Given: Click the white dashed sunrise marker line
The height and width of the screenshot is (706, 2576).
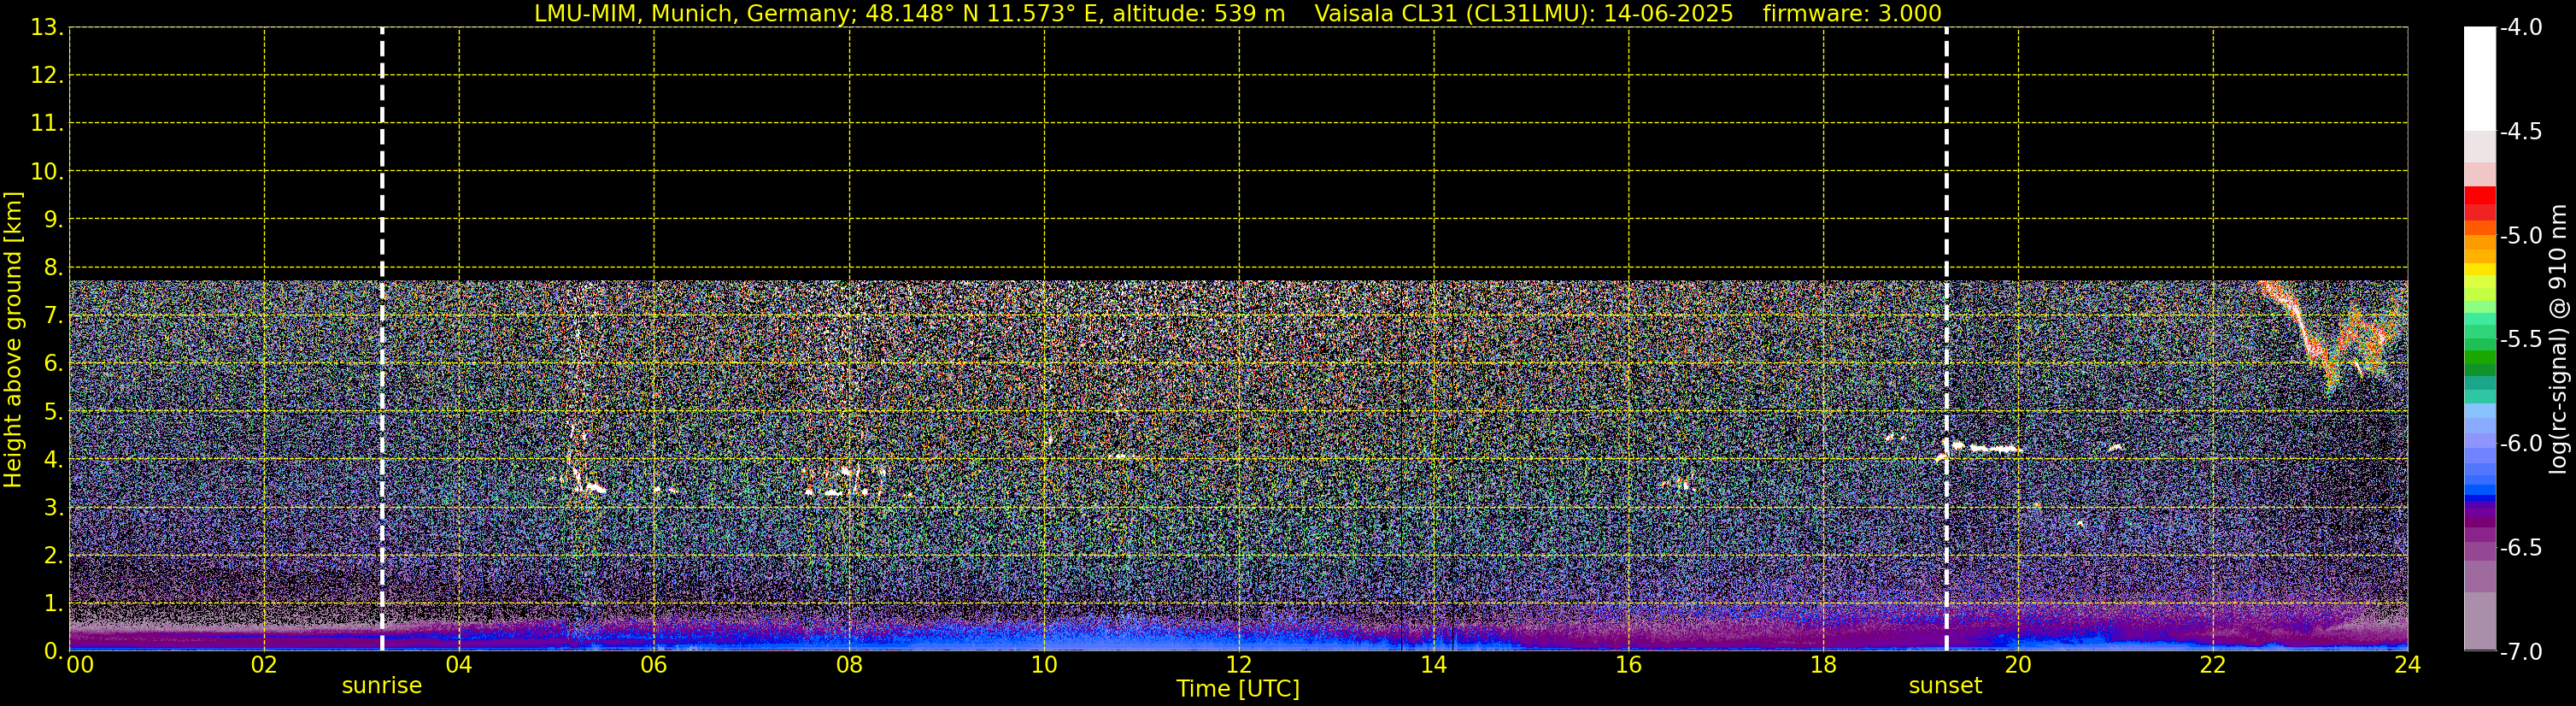Looking at the screenshot, I should point(382,340).
